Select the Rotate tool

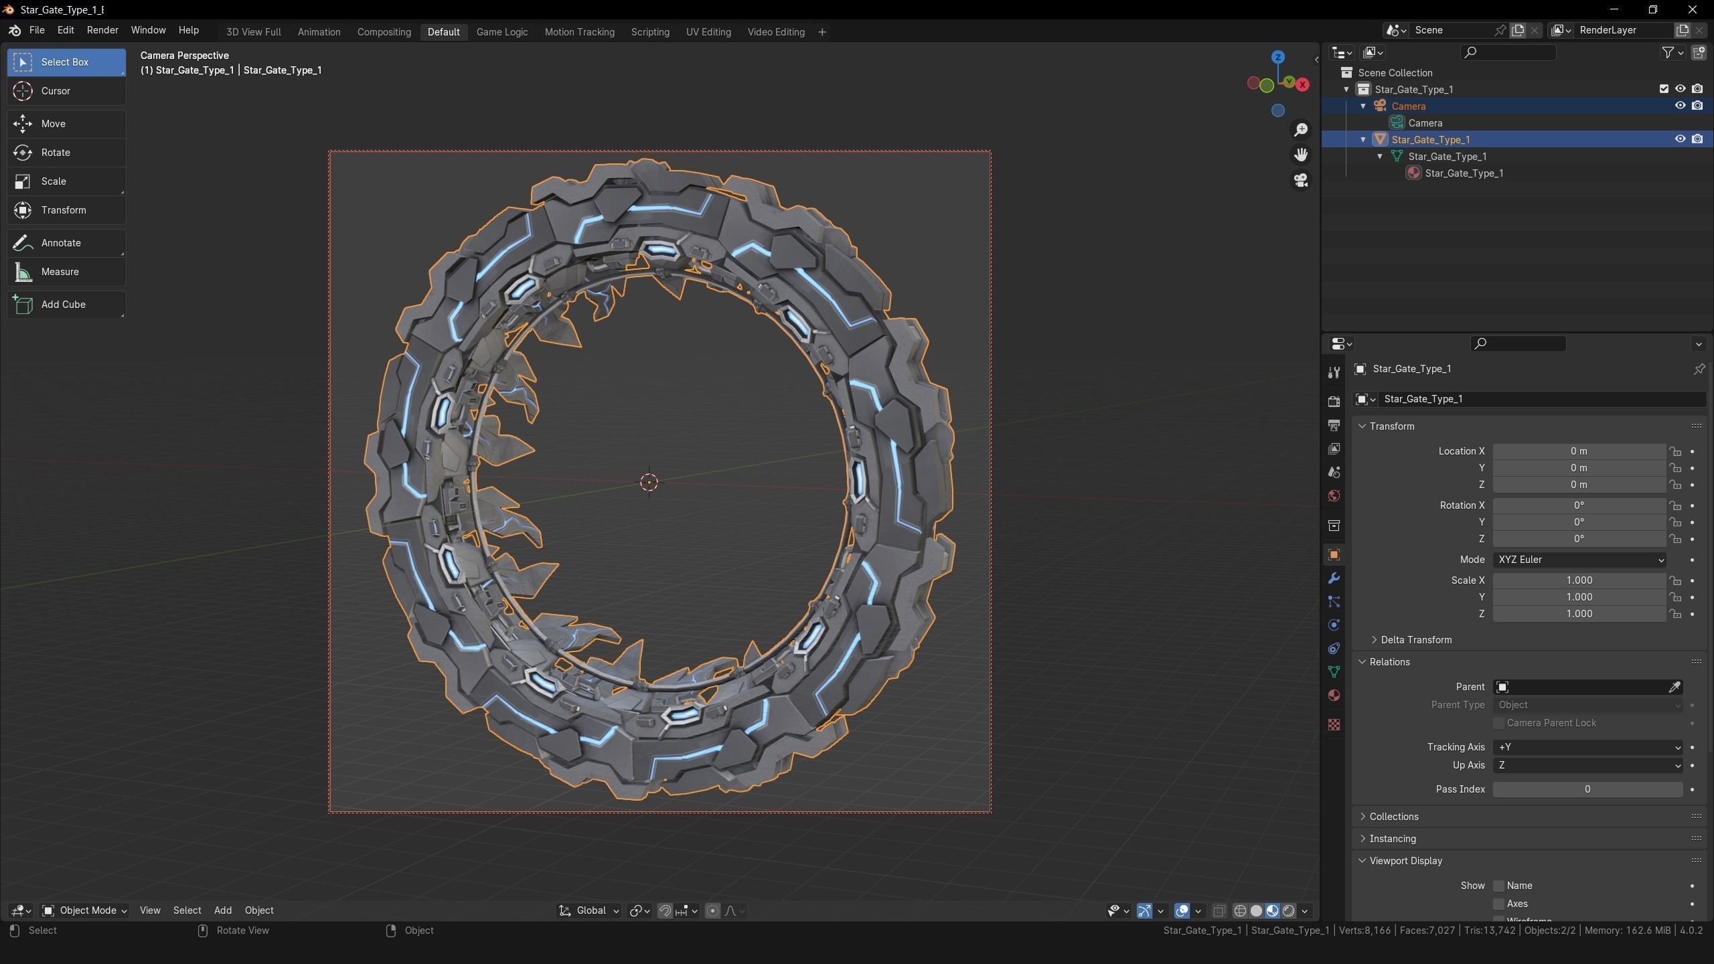[x=56, y=153]
